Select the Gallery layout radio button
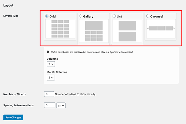Screen dimensions: 186x124 (80, 16)
